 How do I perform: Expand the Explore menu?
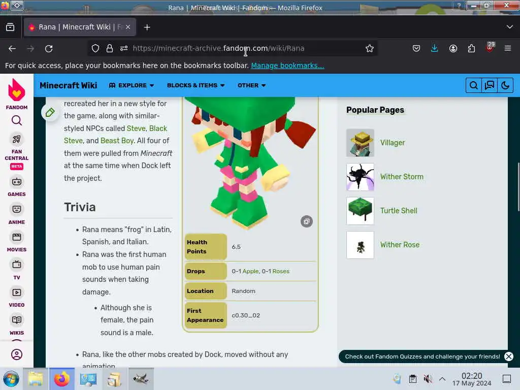pyautogui.click(x=132, y=85)
